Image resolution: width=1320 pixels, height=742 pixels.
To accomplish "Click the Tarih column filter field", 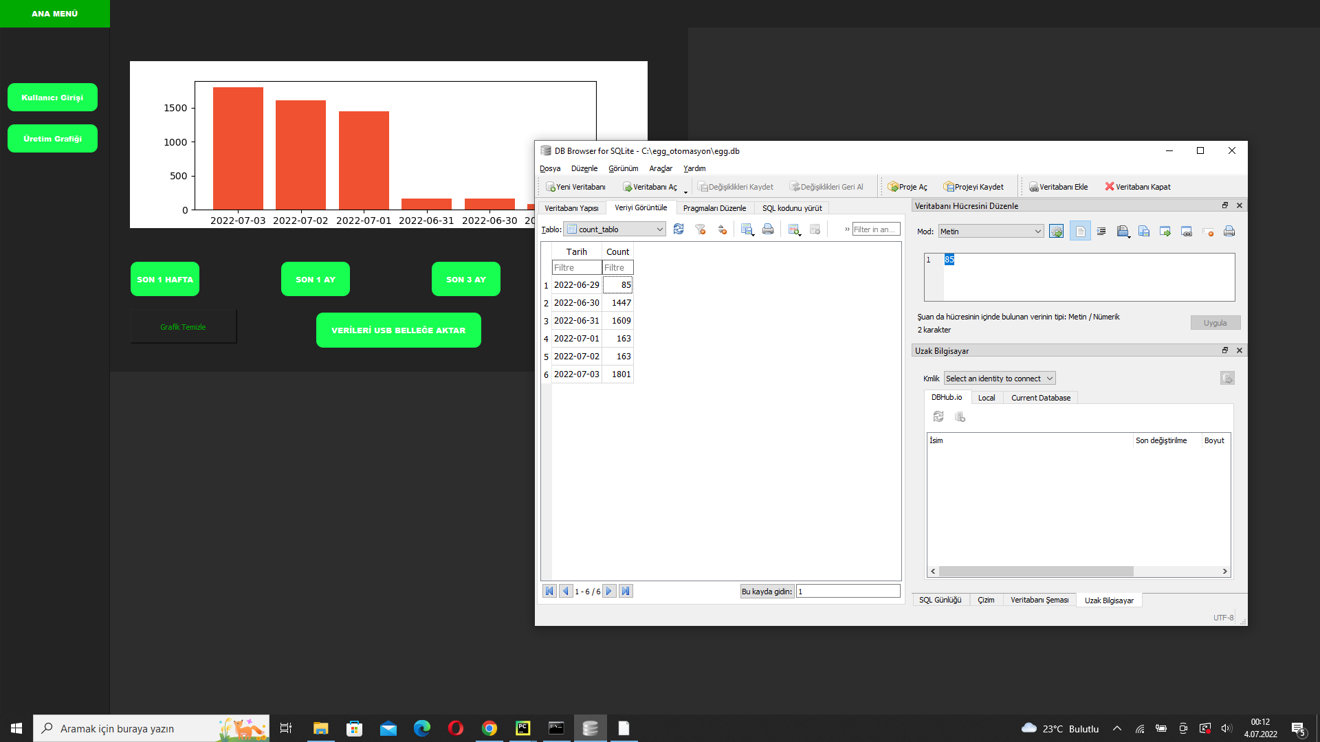I will tap(577, 267).
